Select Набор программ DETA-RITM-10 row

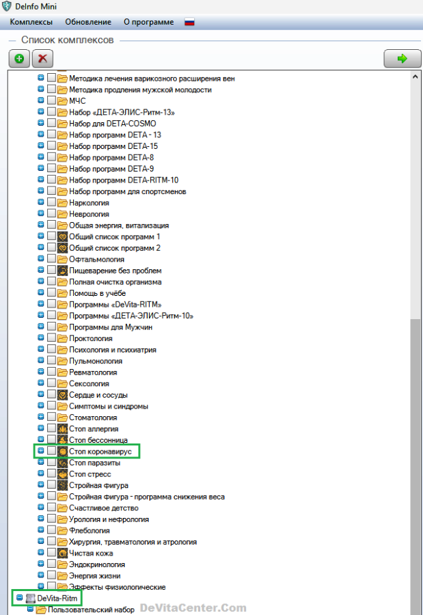(124, 180)
